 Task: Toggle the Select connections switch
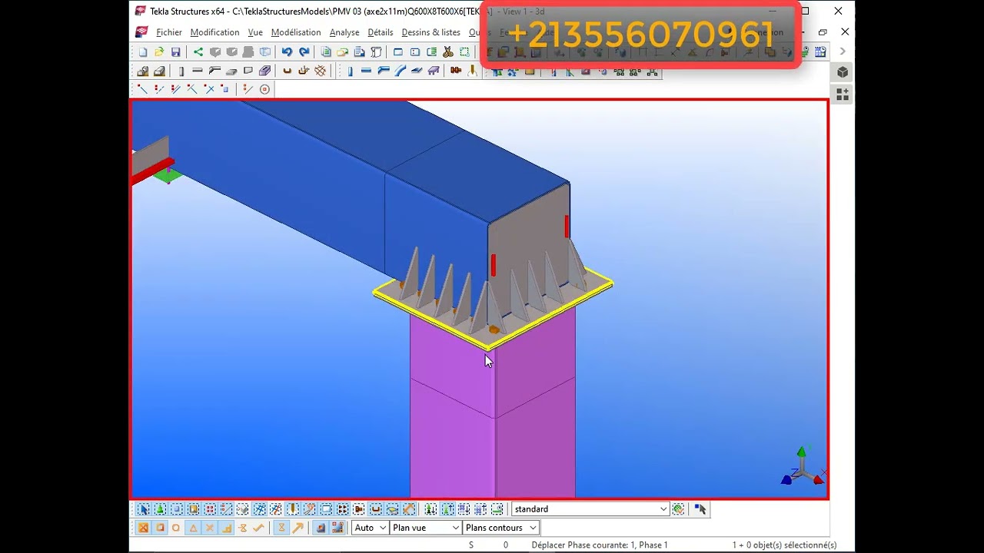coord(160,509)
